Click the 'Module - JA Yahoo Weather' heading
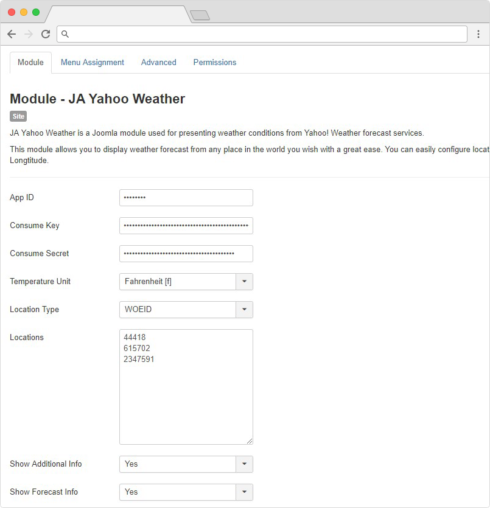Image resolution: width=490 pixels, height=508 pixels. (97, 99)
